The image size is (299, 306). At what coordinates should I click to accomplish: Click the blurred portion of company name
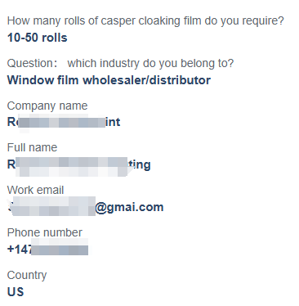pos(61,122)
